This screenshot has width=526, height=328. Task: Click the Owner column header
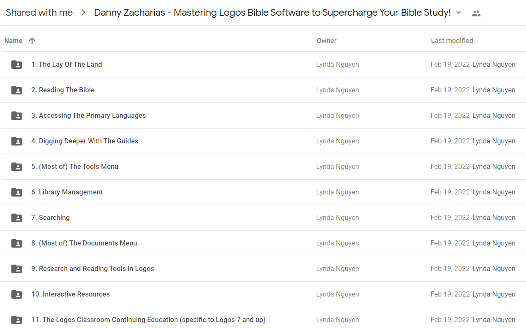(327, 41)
